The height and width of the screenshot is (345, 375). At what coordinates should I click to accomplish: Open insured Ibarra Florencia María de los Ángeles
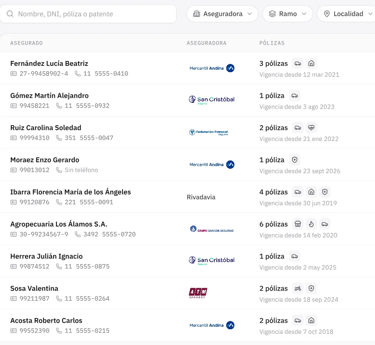pos(71,192)
